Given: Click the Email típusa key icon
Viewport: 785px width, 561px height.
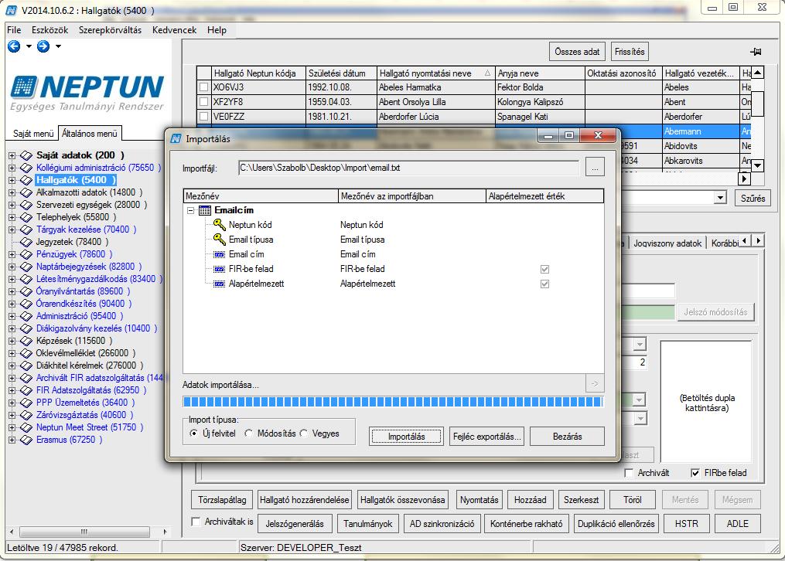Looking at the screenshot, I should pyautogui.click(x=220, y=240).
